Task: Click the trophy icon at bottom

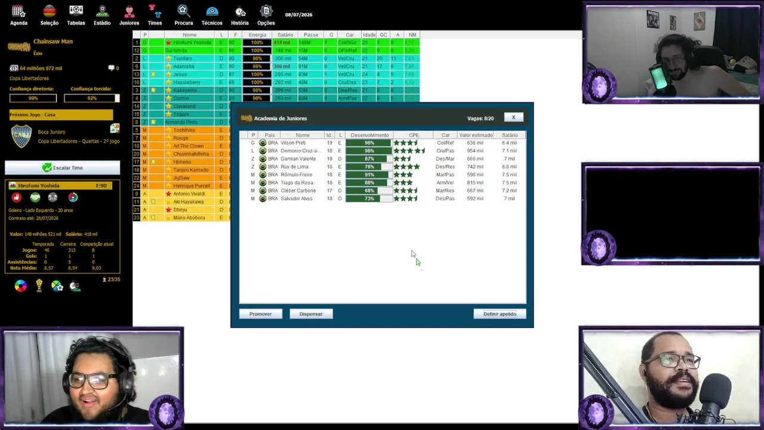Action: [39, 286]
